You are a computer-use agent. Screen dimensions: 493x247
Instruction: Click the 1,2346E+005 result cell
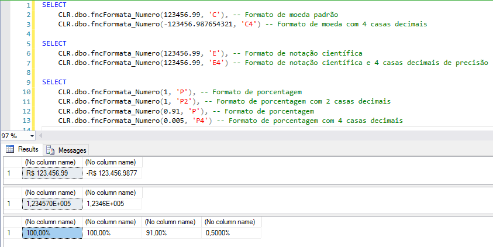pos(111,203)
